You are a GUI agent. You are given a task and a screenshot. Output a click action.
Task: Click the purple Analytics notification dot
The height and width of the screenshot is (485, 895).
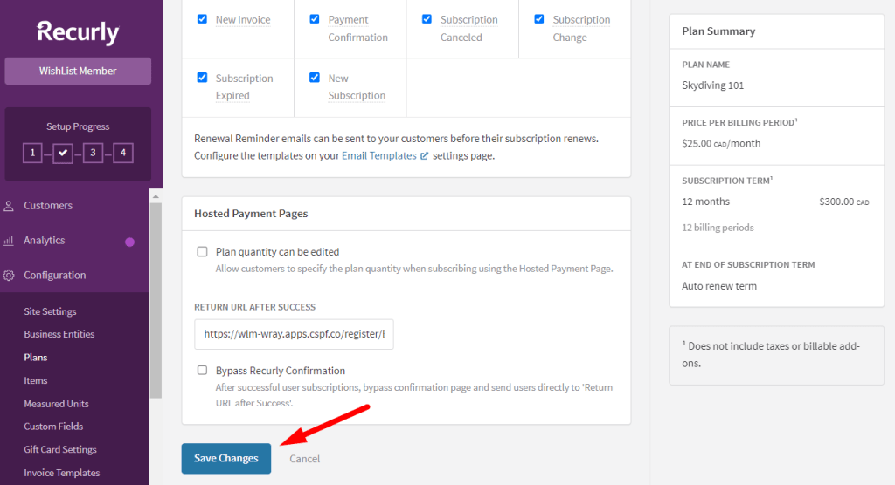pyautogui.click(x=129, y=242)
